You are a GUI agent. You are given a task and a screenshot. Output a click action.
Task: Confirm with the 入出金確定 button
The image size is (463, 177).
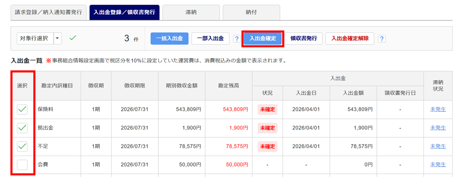pos(263,38)
